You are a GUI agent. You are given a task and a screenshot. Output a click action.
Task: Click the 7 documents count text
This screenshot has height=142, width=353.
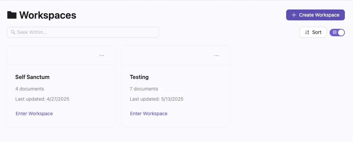144,89
